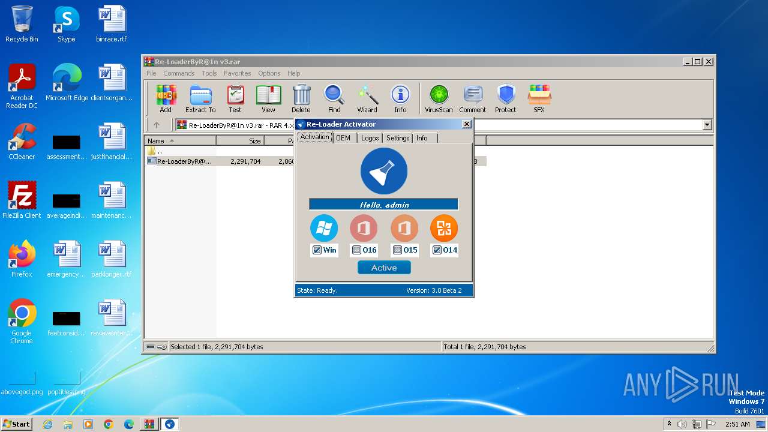Click the Start button on taskbar

pyautogui.click(x=17, y=424)
